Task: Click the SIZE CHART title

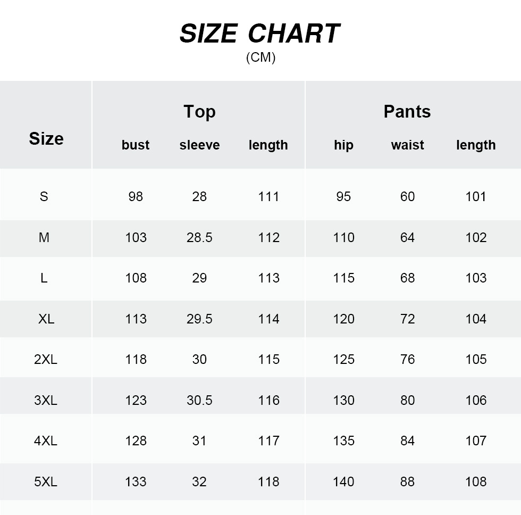Action: point(259,34)
